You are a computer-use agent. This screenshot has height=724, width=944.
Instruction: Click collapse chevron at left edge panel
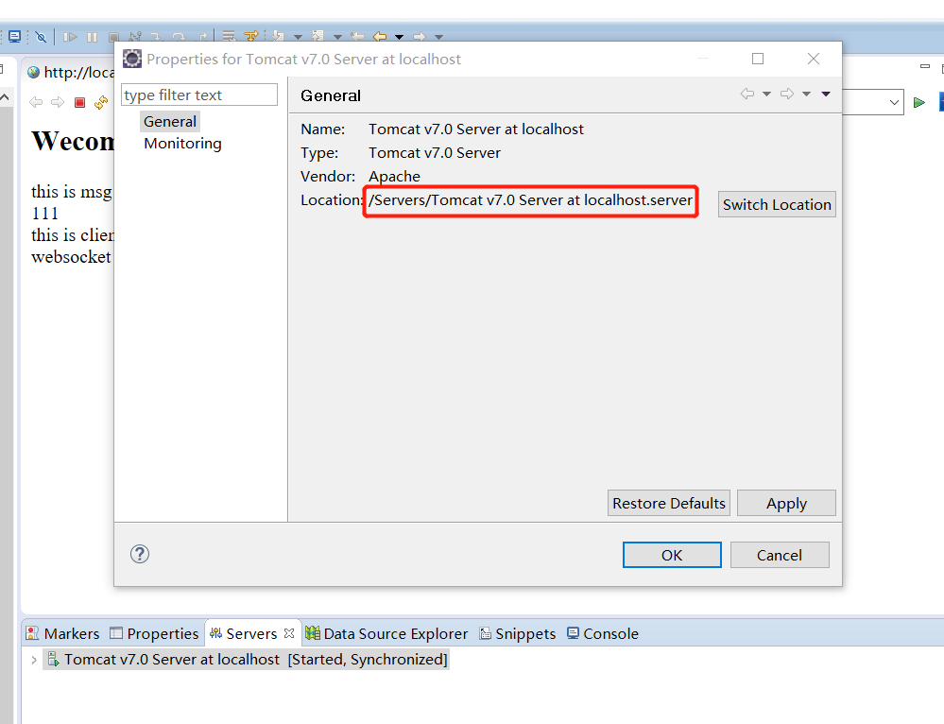point(5,96)
